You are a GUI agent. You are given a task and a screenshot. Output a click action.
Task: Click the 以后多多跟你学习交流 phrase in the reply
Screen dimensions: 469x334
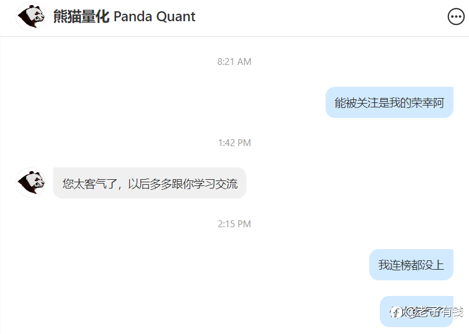click(183, 184)
